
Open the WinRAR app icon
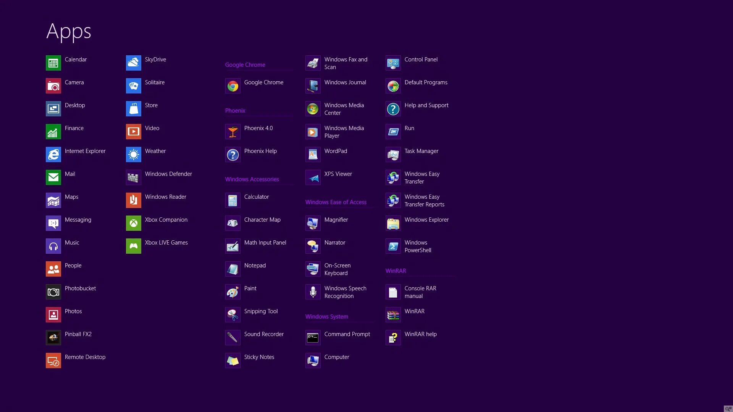click(x=393, y=315)
